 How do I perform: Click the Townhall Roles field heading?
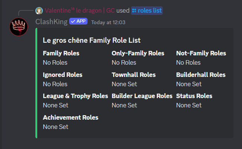coord(134,75)
